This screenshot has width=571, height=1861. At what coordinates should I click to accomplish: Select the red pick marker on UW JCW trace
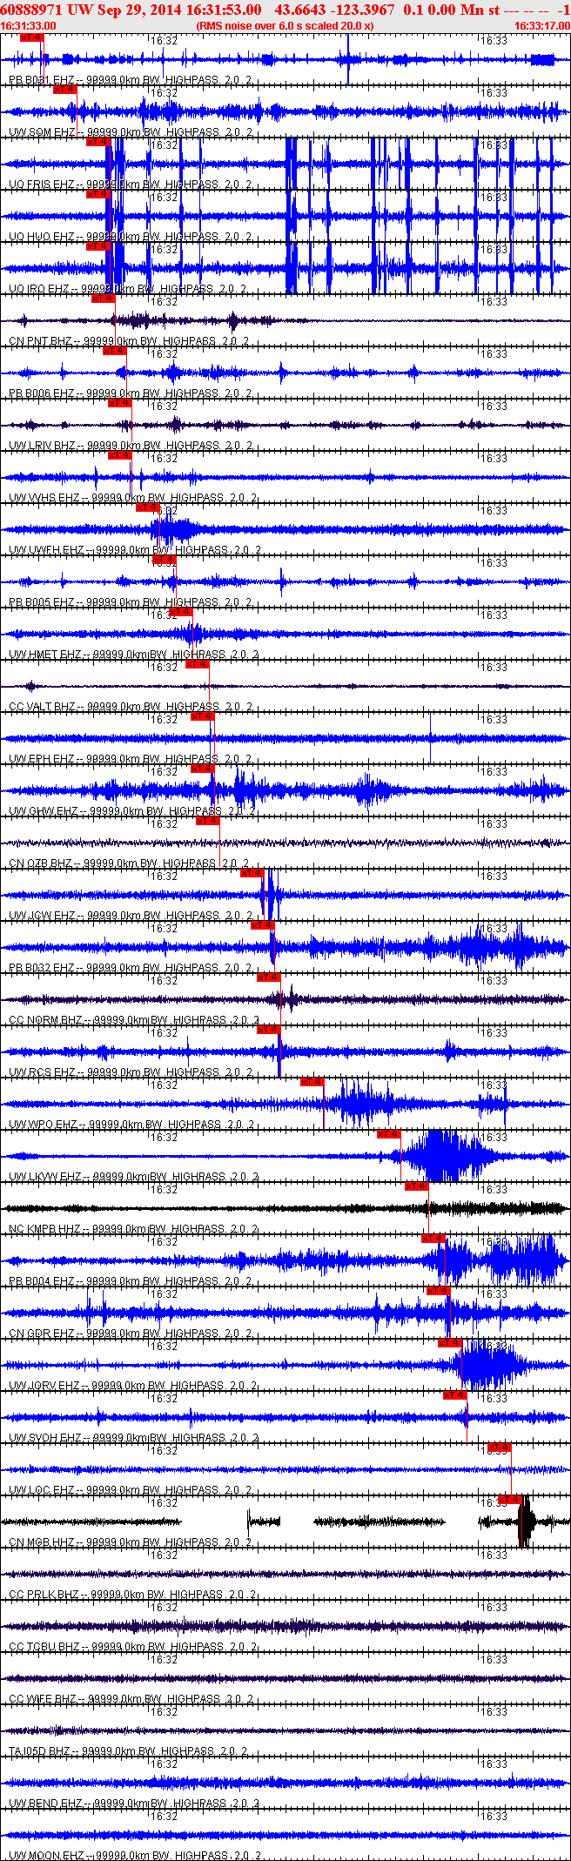[x=252, y=873]
